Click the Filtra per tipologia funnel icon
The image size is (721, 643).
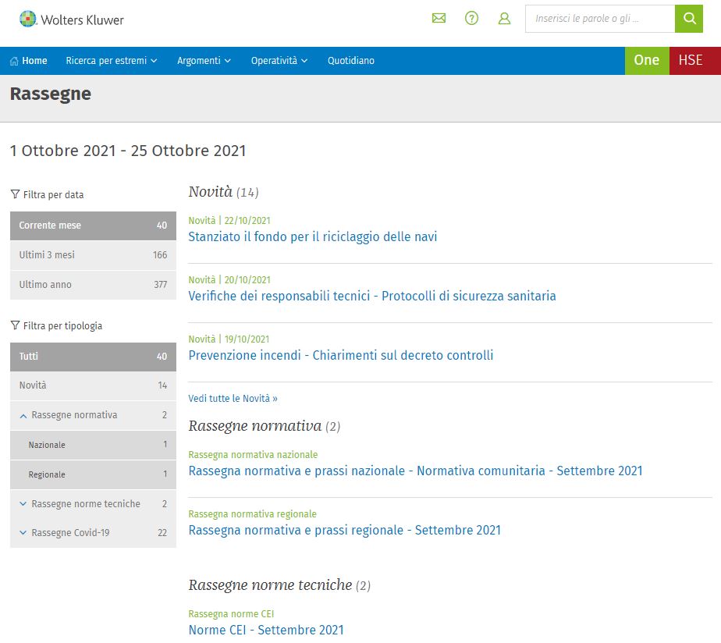(15, 326)
